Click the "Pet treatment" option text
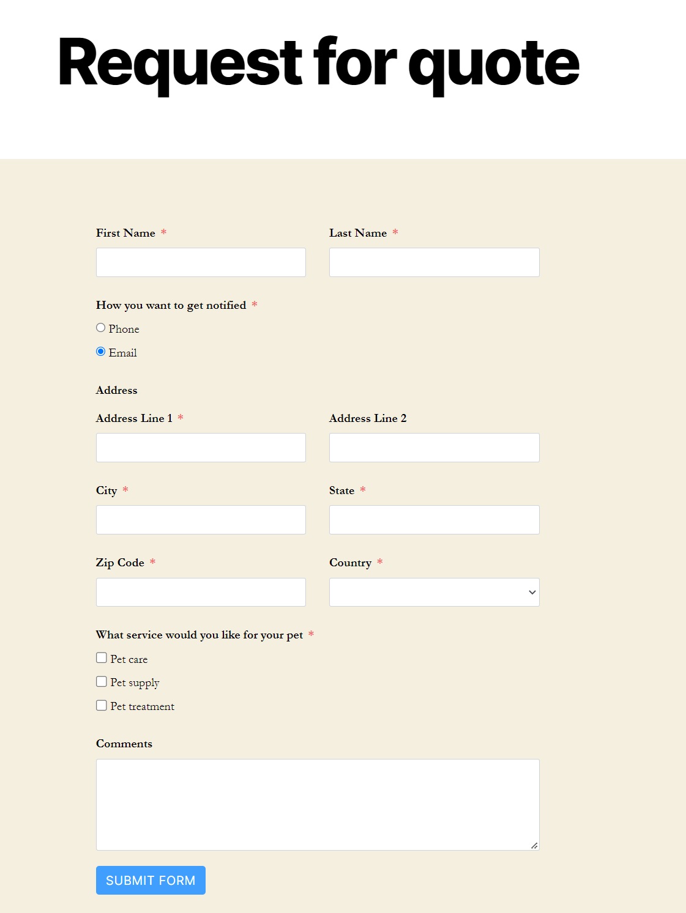The image size is (686, 913). click(x=143, y=706)
